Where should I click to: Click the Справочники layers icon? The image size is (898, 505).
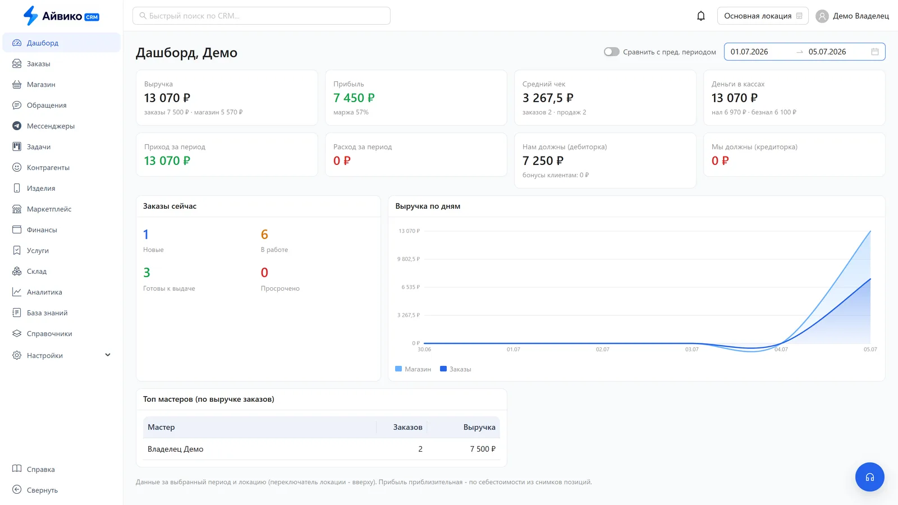click(x=17, y=333)
